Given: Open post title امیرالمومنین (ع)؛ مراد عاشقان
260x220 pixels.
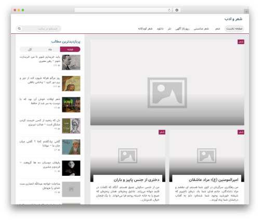Looking at the screenshot, I should [214, 180].
